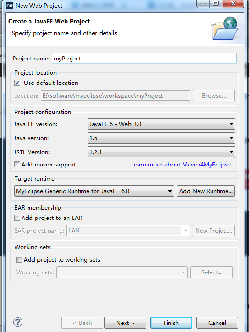Click the Finish button

(x=171, y=323)
